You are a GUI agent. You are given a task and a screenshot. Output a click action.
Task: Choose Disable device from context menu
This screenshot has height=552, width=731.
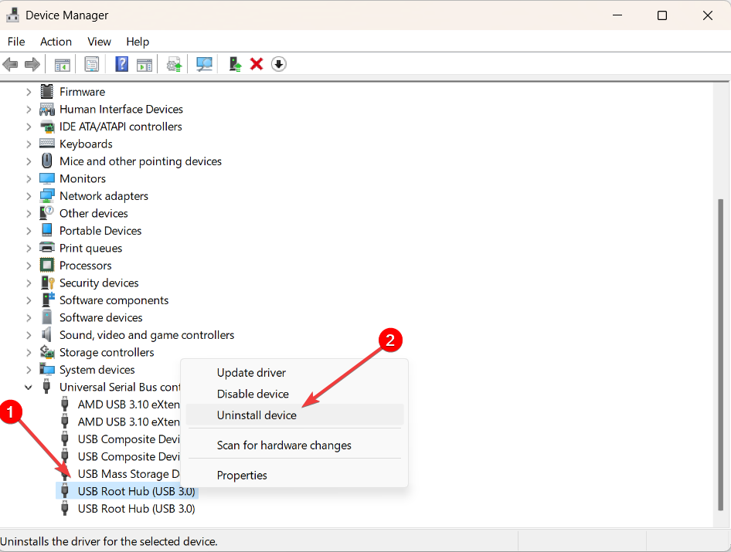click(x=294, y=394)
